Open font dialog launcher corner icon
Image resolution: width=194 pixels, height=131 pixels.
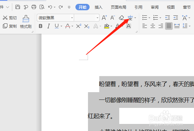(136, 32)
